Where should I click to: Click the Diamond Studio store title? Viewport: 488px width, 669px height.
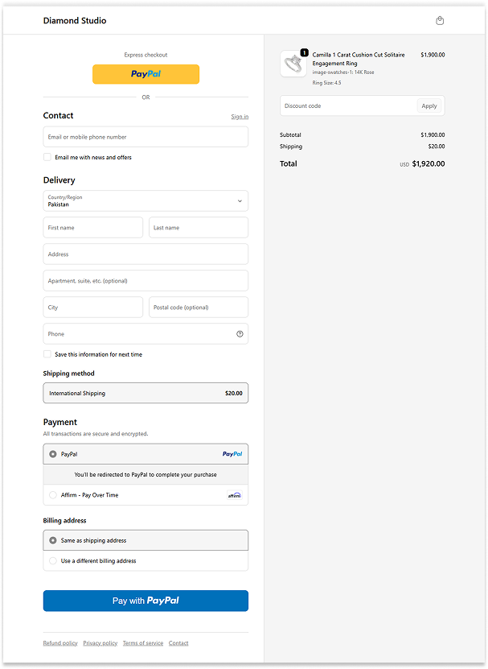tap(75, 20)
